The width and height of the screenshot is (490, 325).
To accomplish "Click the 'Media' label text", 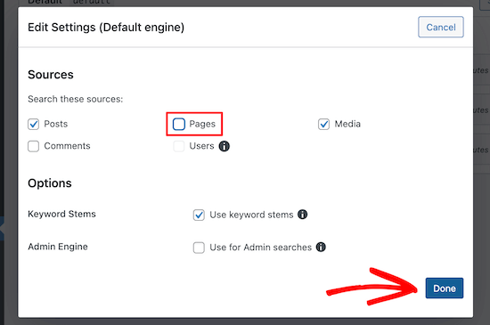I will coord(347,124).
